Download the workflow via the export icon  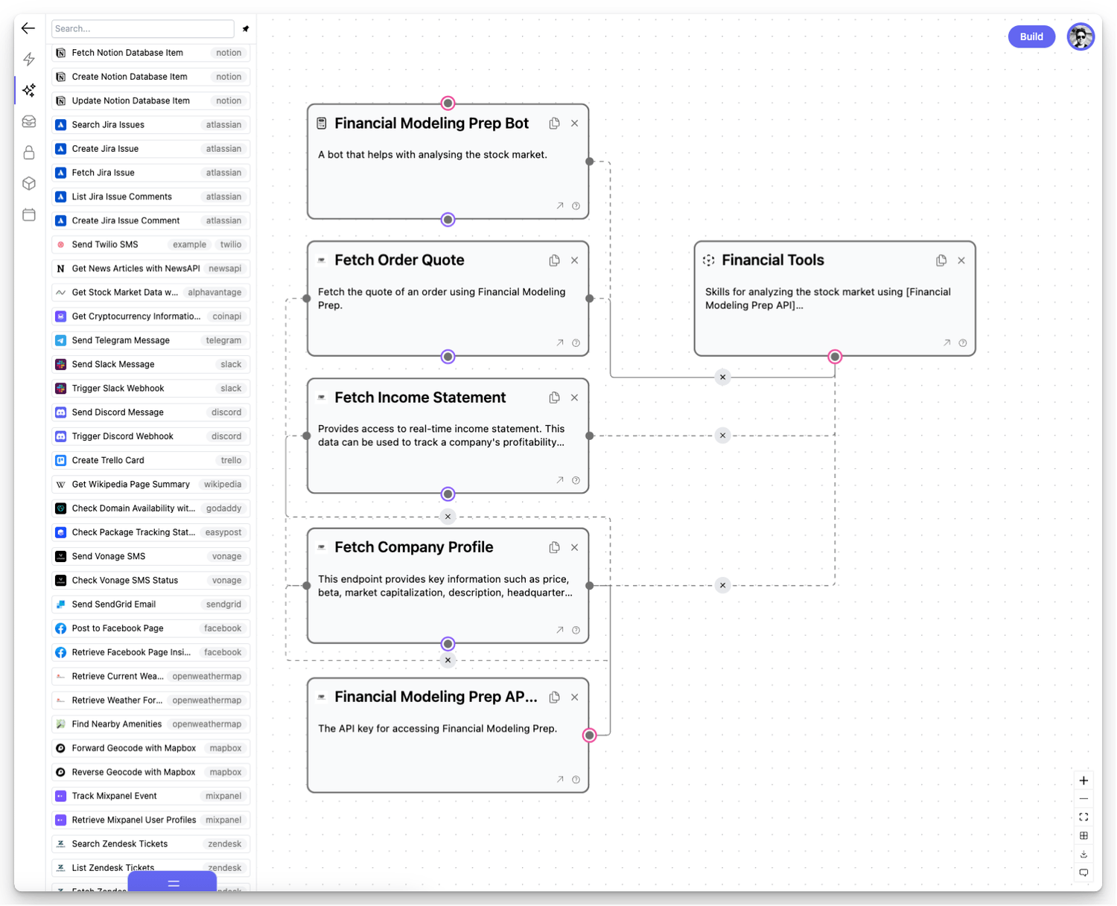[1083, 855]
